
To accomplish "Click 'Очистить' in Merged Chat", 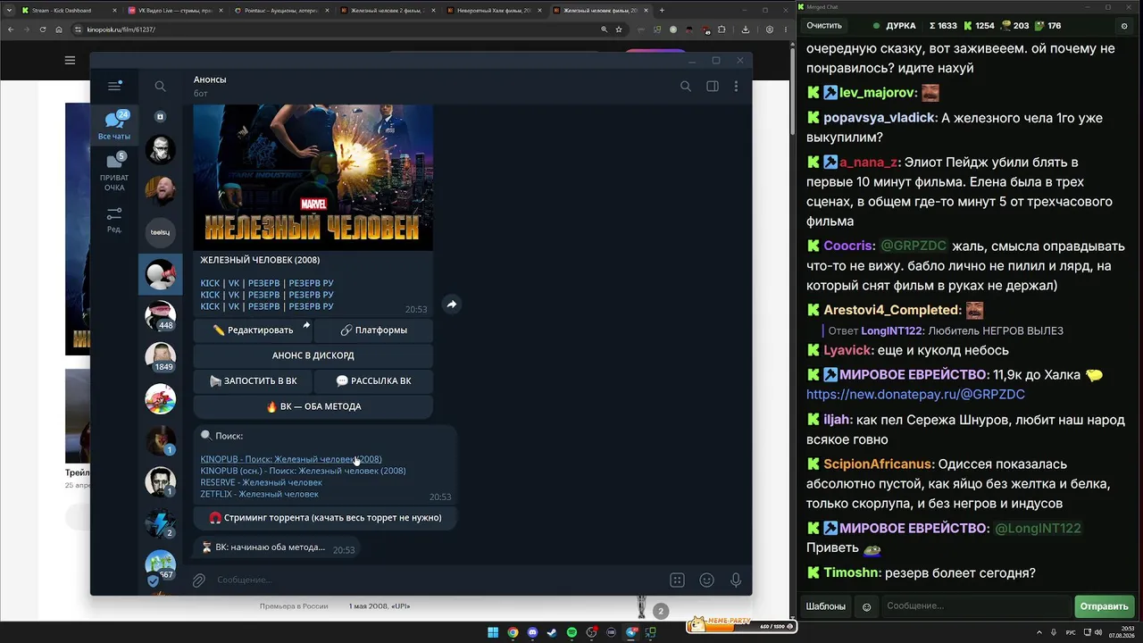I will (x=824, y=26).
